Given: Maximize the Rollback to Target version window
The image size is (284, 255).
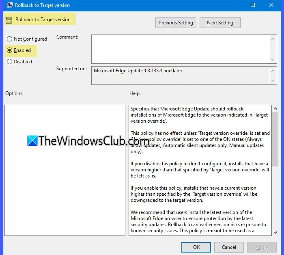Looking at the screenshot, I should [x=253, y=5].
